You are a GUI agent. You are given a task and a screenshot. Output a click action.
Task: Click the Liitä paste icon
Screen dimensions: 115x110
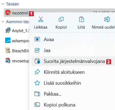tap(81, 19)
